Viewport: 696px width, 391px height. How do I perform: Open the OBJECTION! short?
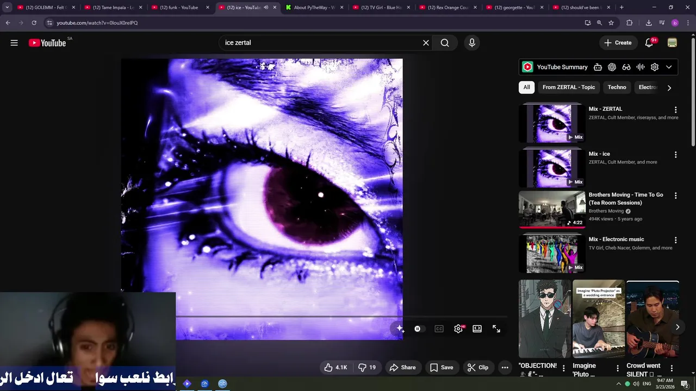(545, 319)
